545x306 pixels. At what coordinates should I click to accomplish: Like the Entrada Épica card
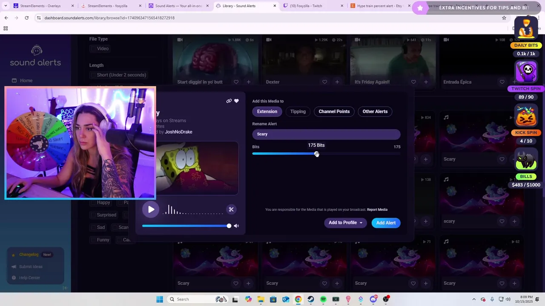[x=502, y=82]
